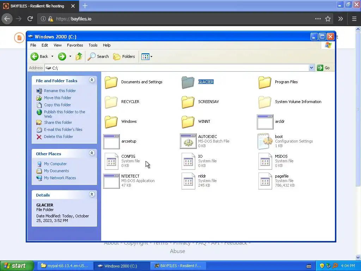The height and width of the screenshot is (271, 361).
Task: Open the Program Files folder icon
Action: pyautogui.click(x=264, y=82)
